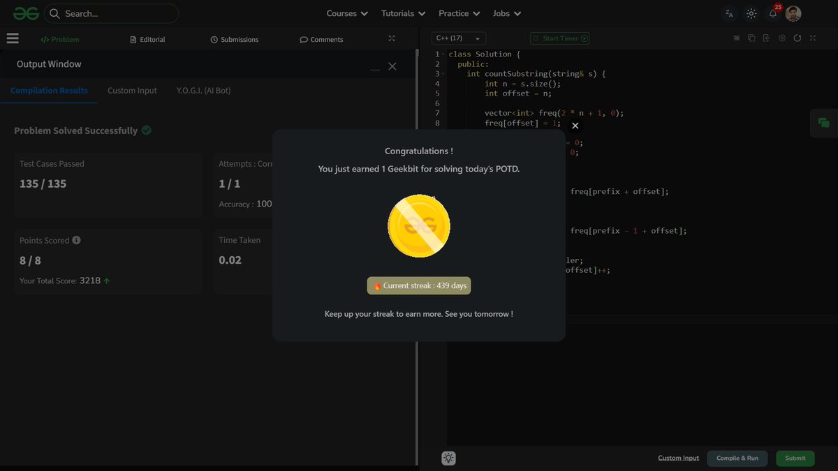Viewport: 838px width, 471px height.
Task: Select the Custom Input tab
Action: click(132, 91)
